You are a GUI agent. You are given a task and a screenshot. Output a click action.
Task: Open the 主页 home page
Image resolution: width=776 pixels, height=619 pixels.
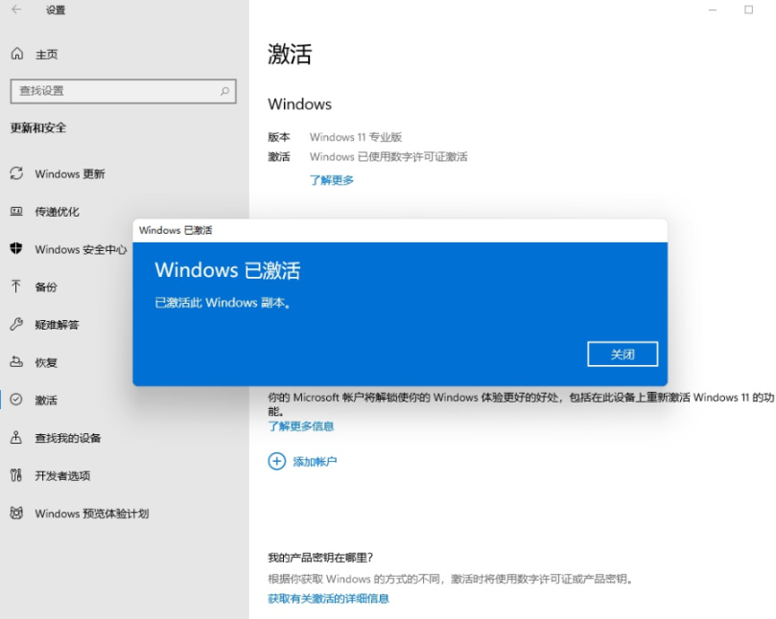(46, 55)
